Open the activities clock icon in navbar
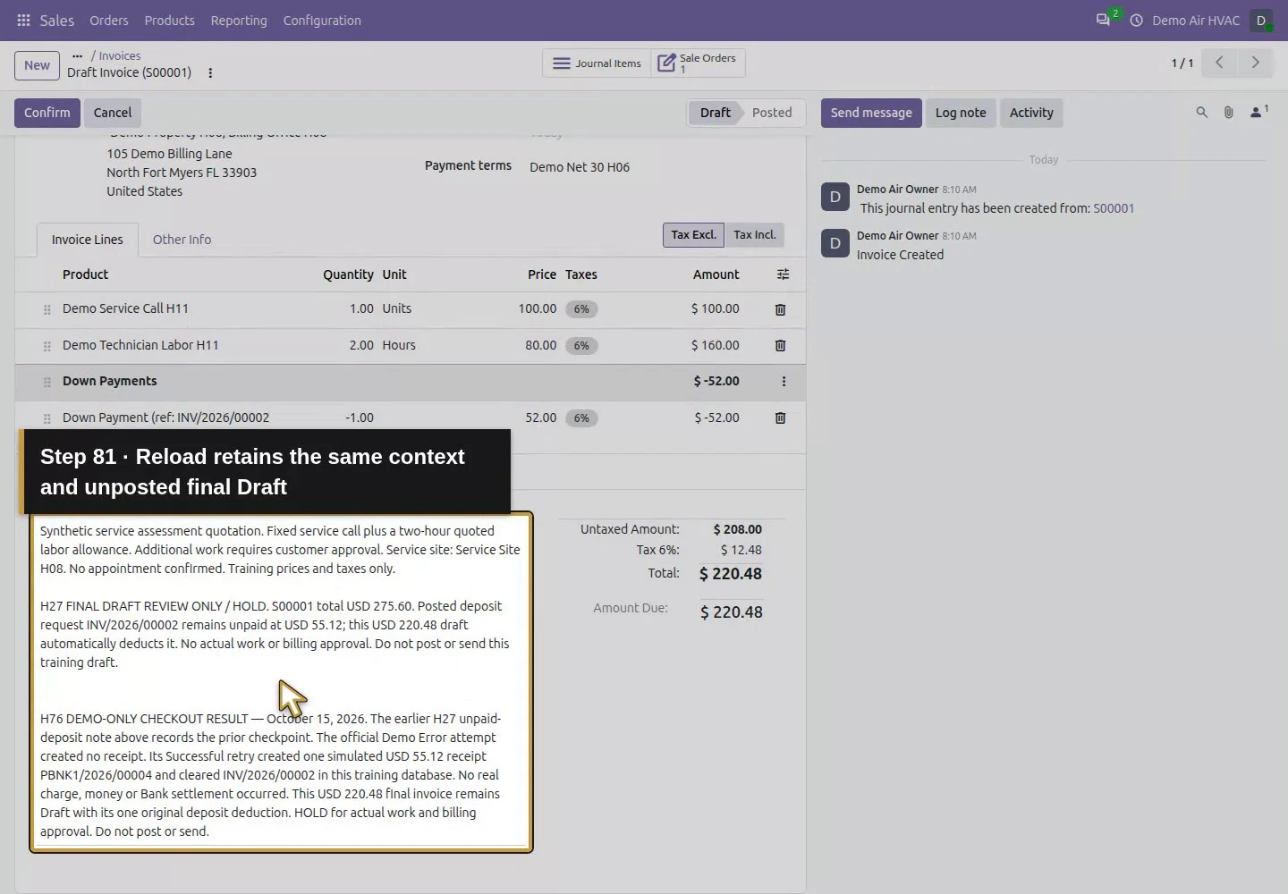The image size is (1288, 894). pyautogui.click(x=1136, y=20)
